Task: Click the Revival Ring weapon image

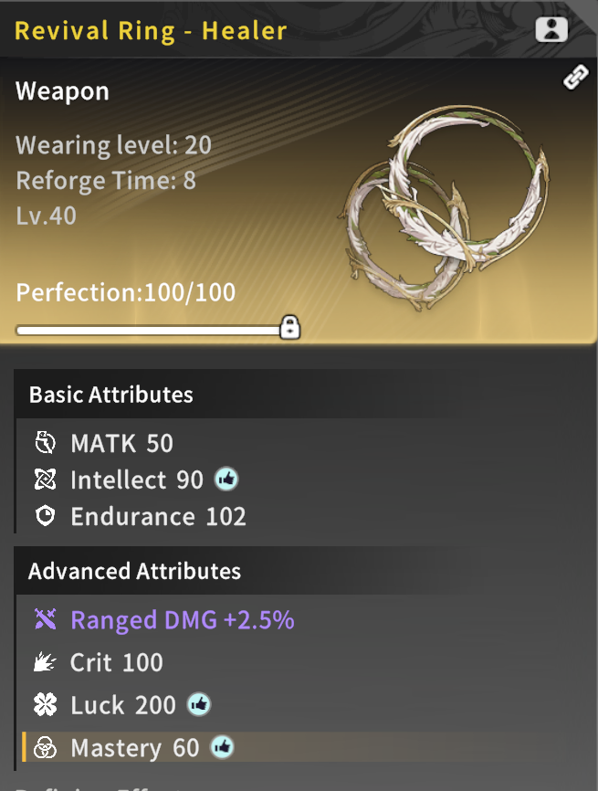Action: 445,206
